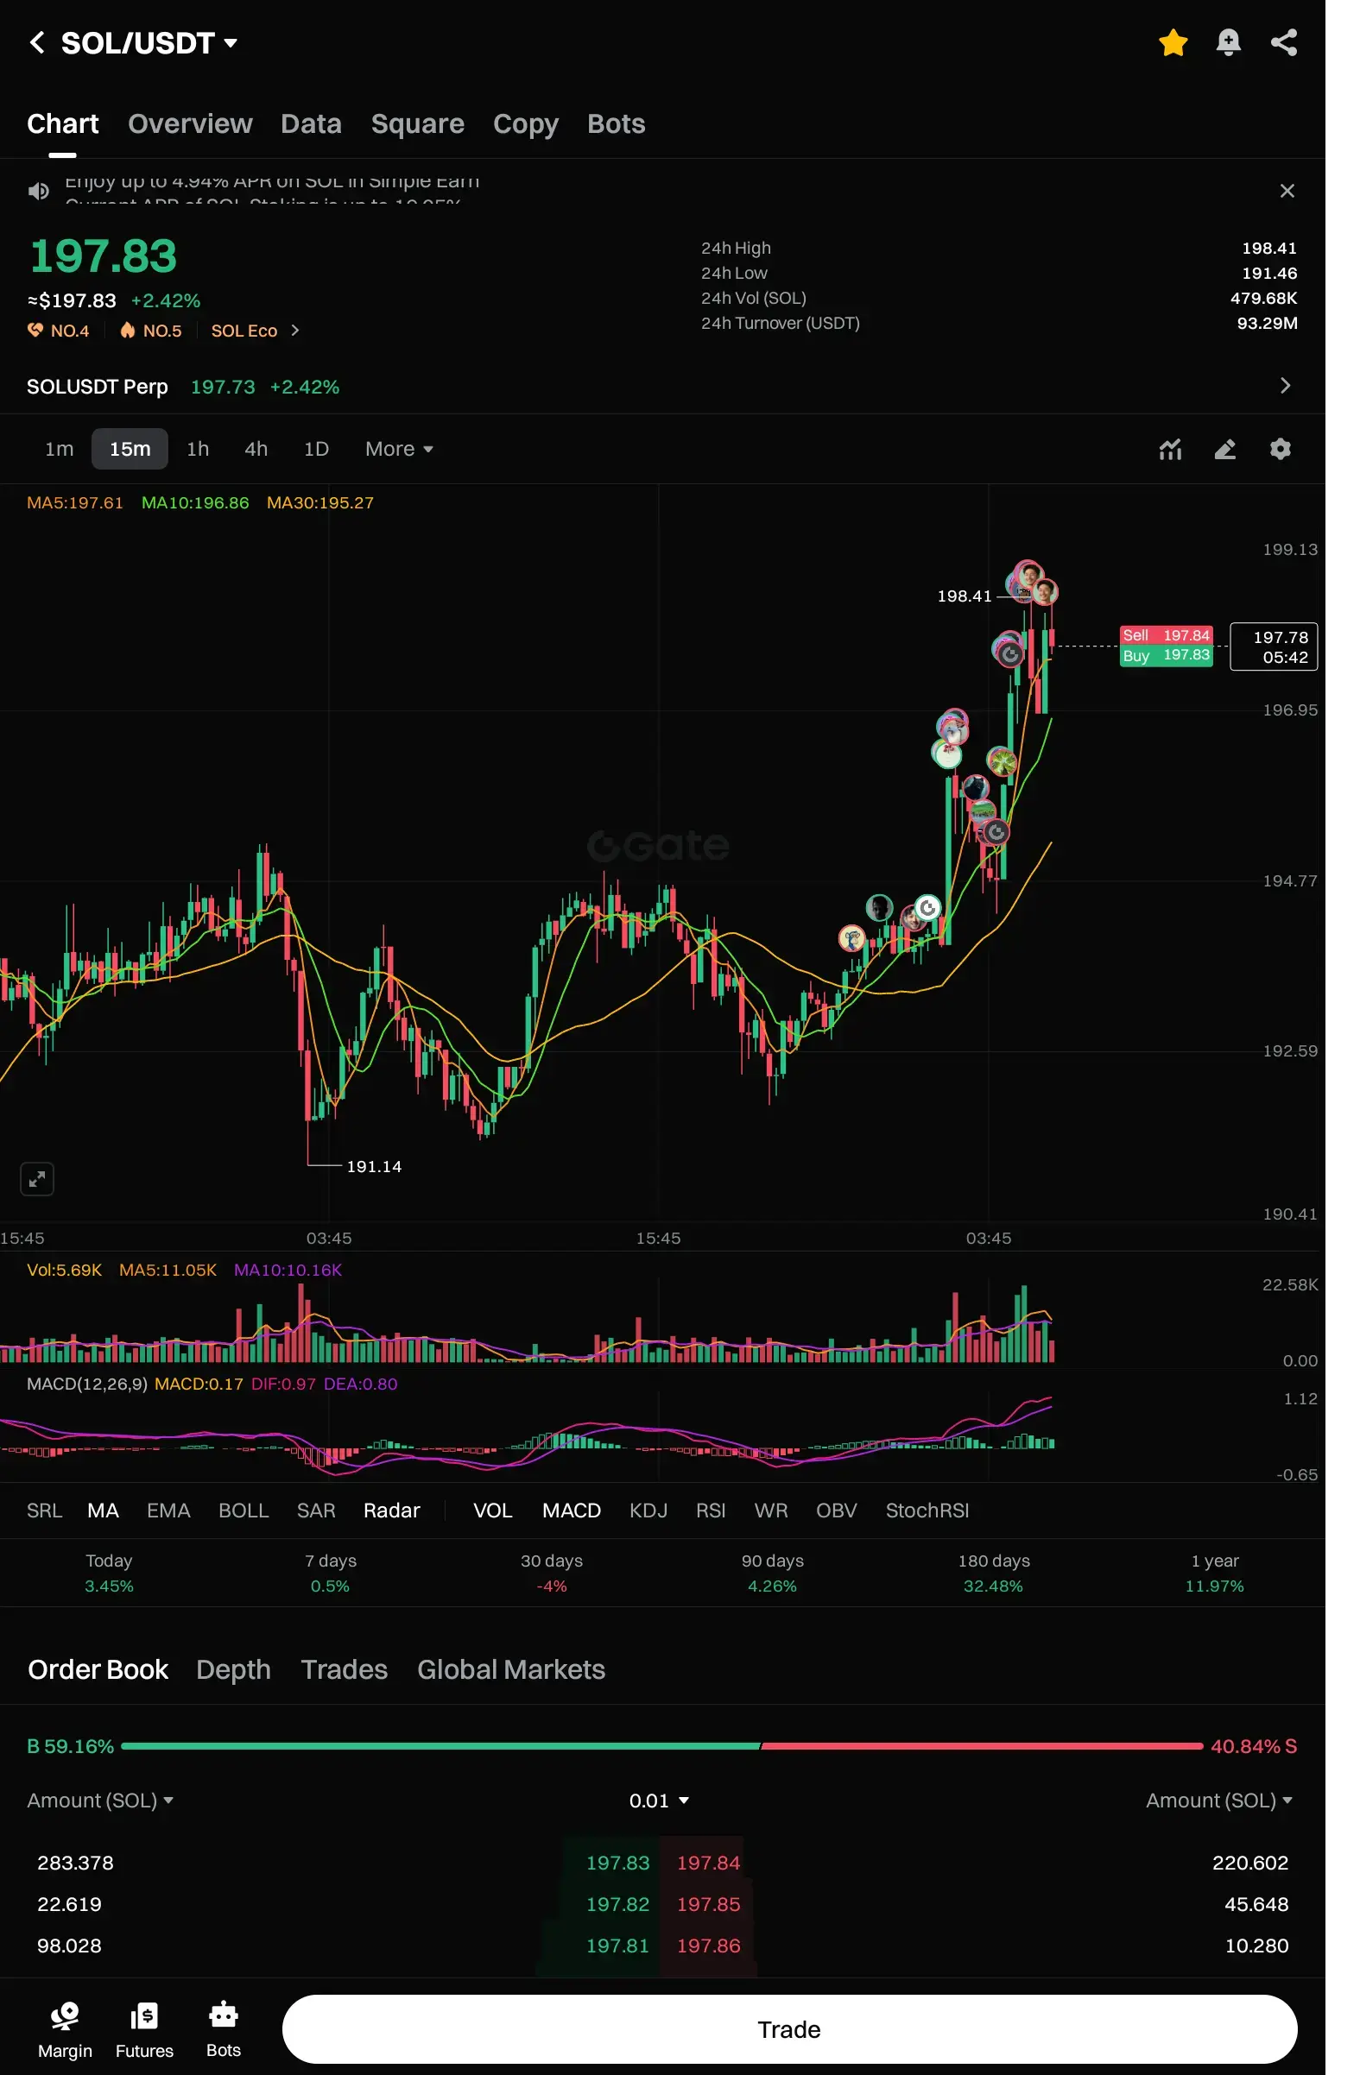Tap the back arrow icon
This screenshot has width=1360, height=2075.
click(36, 42)
